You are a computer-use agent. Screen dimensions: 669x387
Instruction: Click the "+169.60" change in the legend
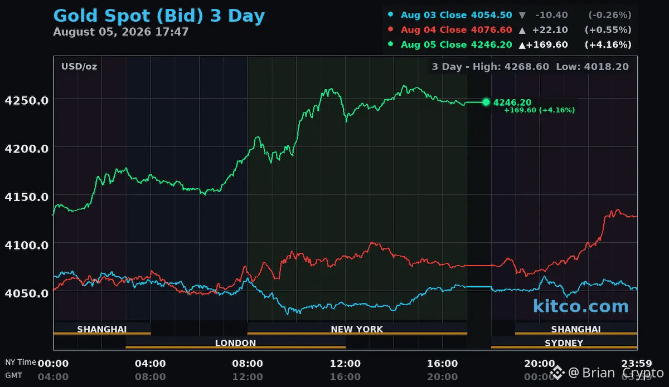pos(546,45)
